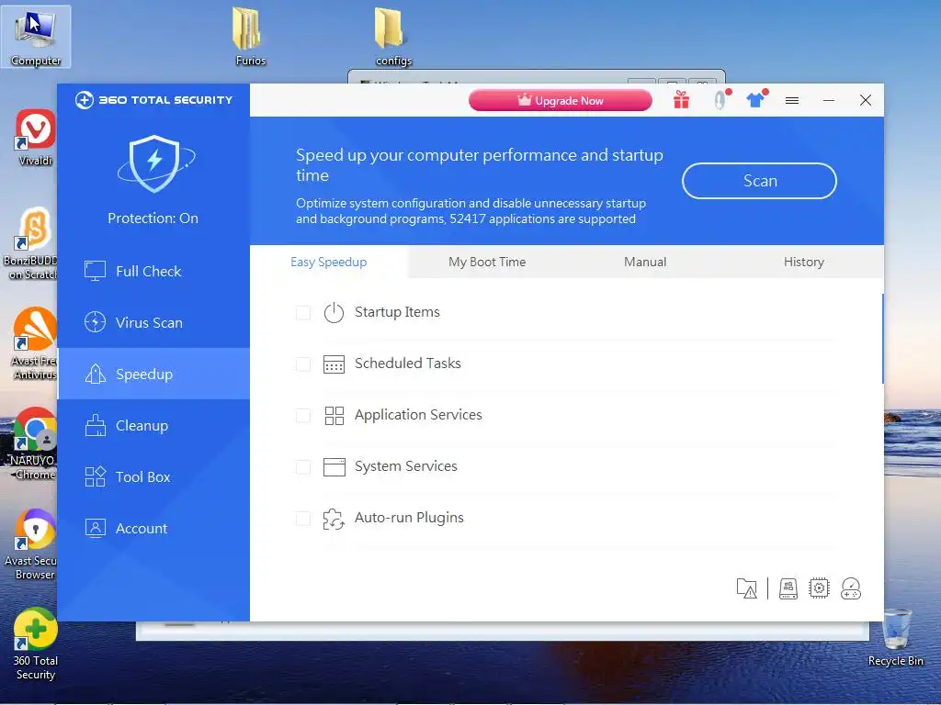This screenshot has width=941, height=705.
Task: Click the Scheduled Tasks calendar icon
Action: tap(334, 364)
